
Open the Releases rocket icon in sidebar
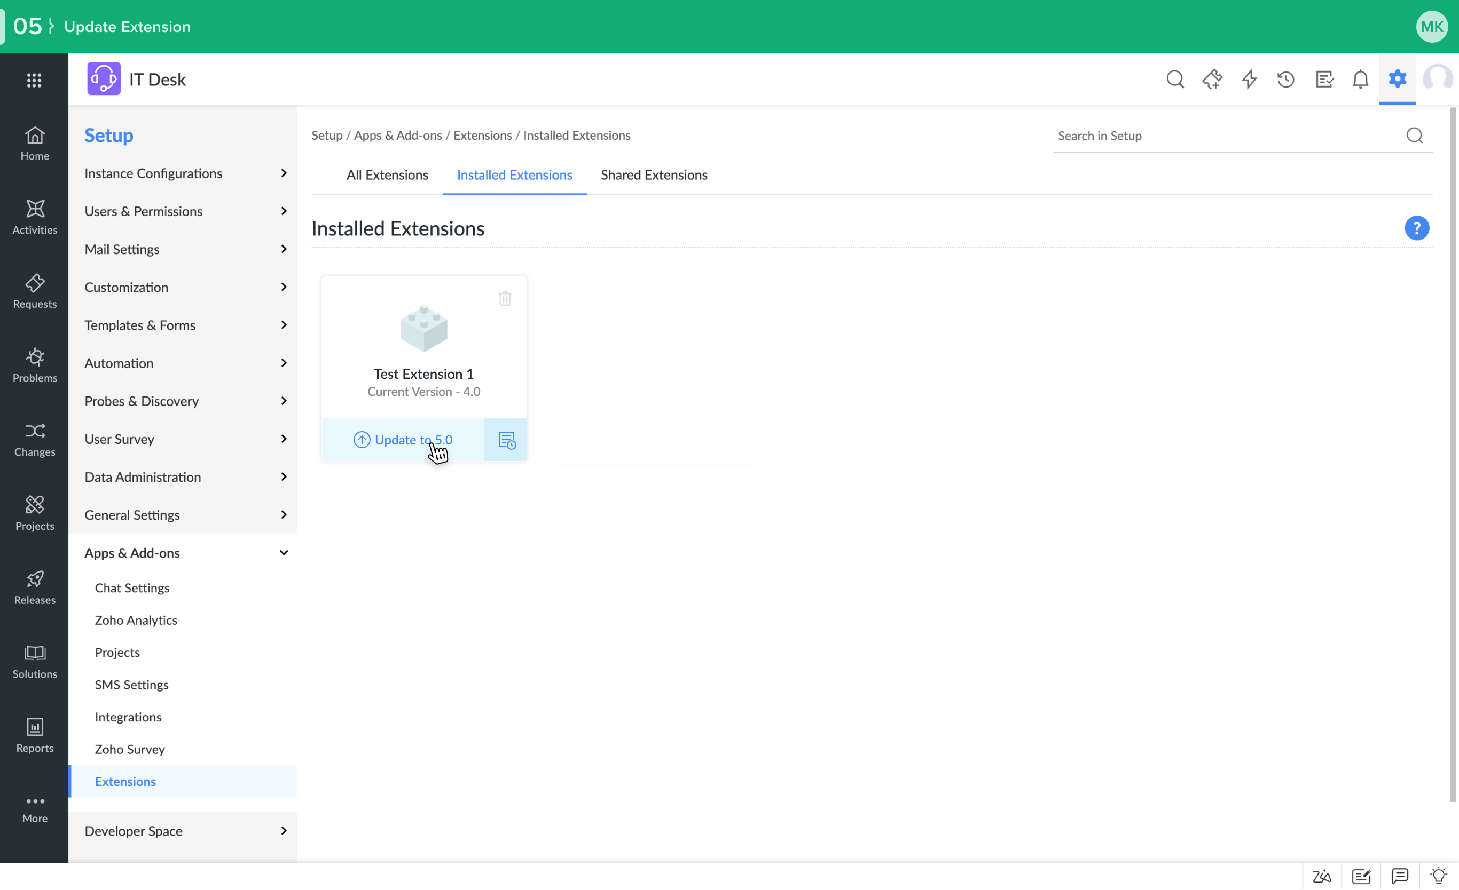(x=34, y=587)
